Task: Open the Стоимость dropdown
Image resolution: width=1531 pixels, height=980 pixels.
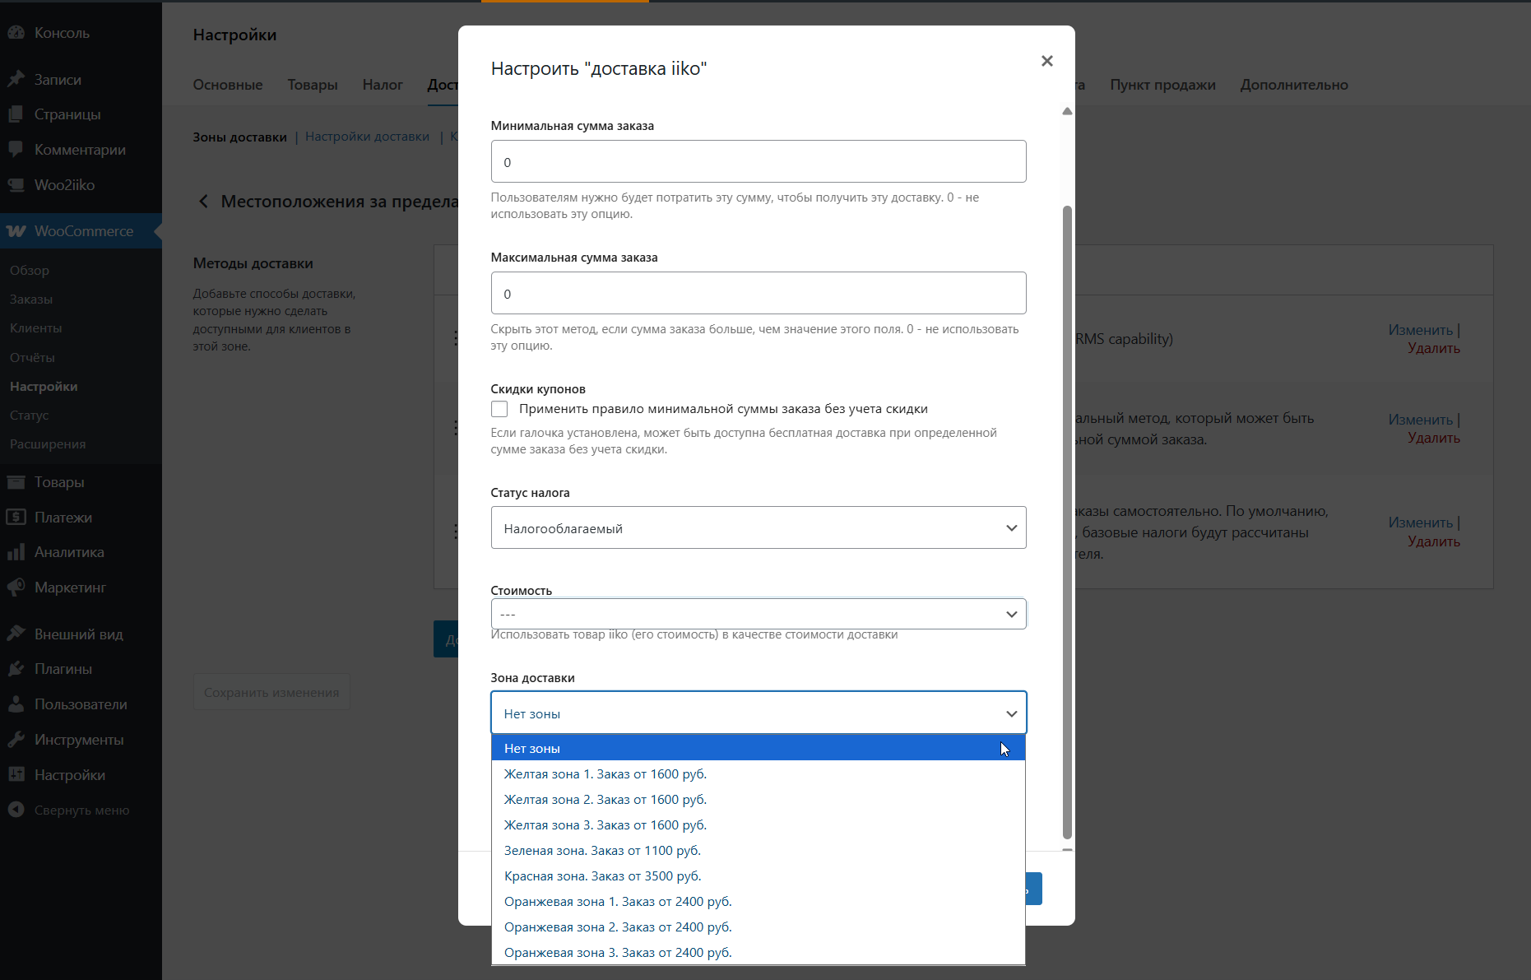Action: 759,614
